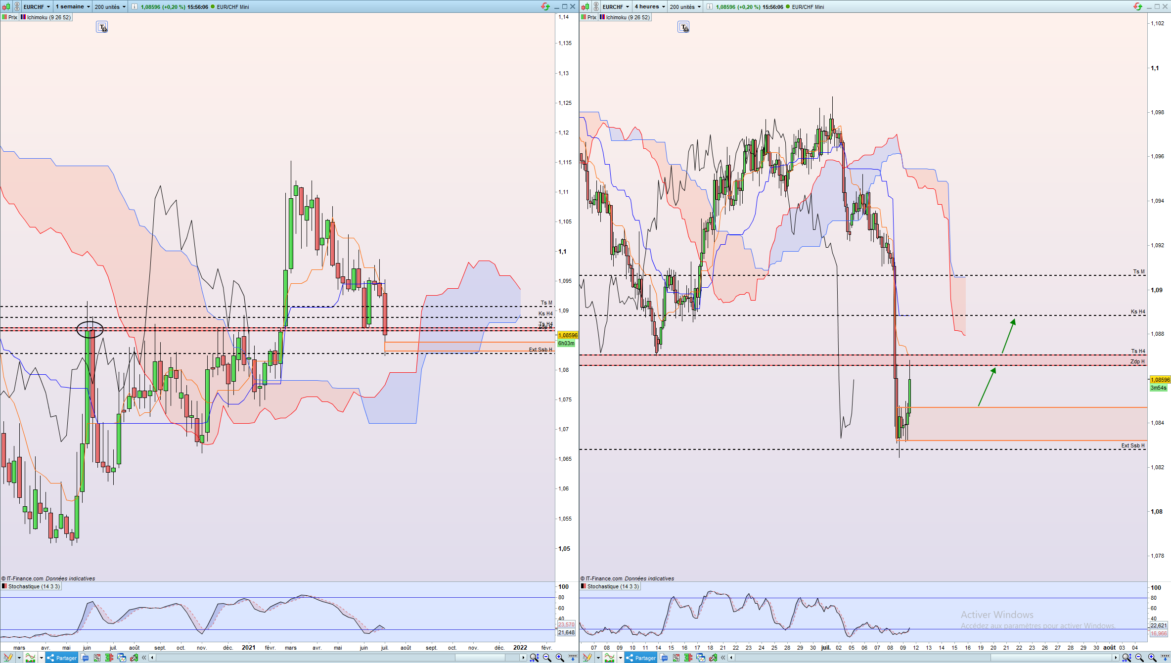The width and height of the screenshot is (1171, 663).
Task: Expand indicators arrow in 4-hour chart toolbar
Action: [x=621, y=658]
